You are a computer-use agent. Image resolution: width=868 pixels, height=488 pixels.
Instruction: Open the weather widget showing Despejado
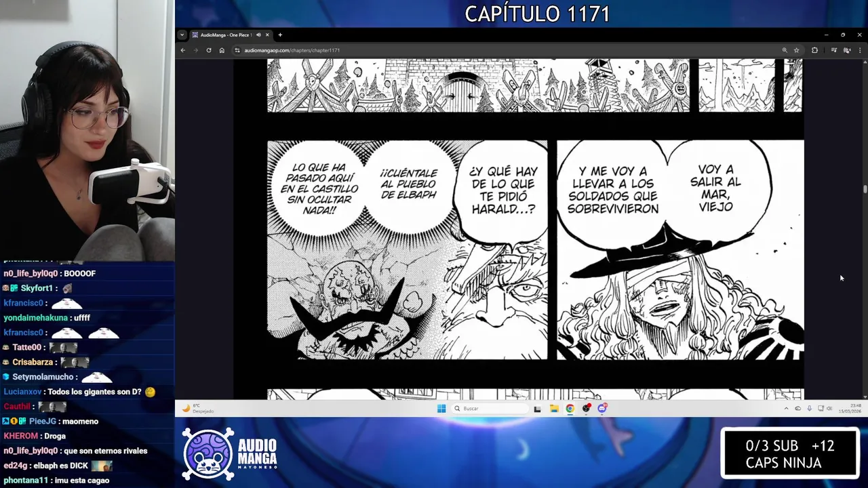coord(198,408)
